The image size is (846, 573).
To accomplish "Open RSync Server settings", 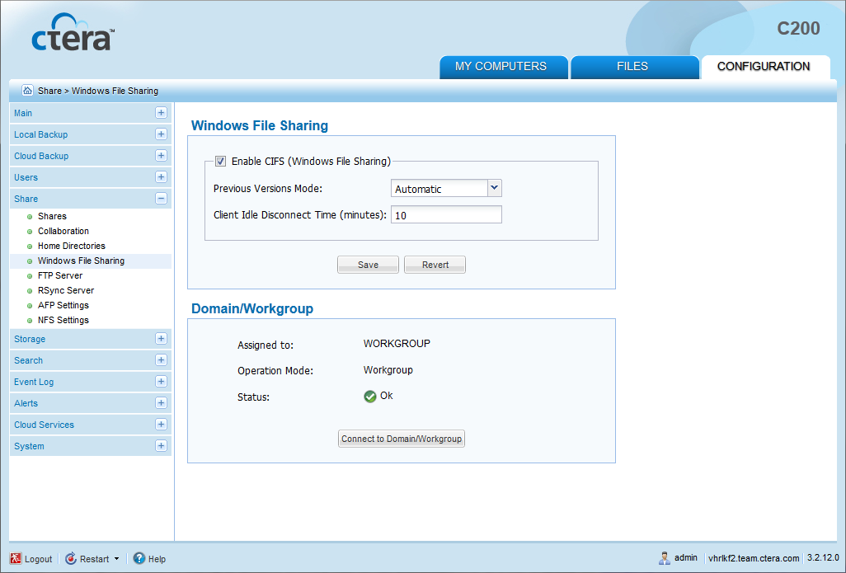I will coord(66,290).
